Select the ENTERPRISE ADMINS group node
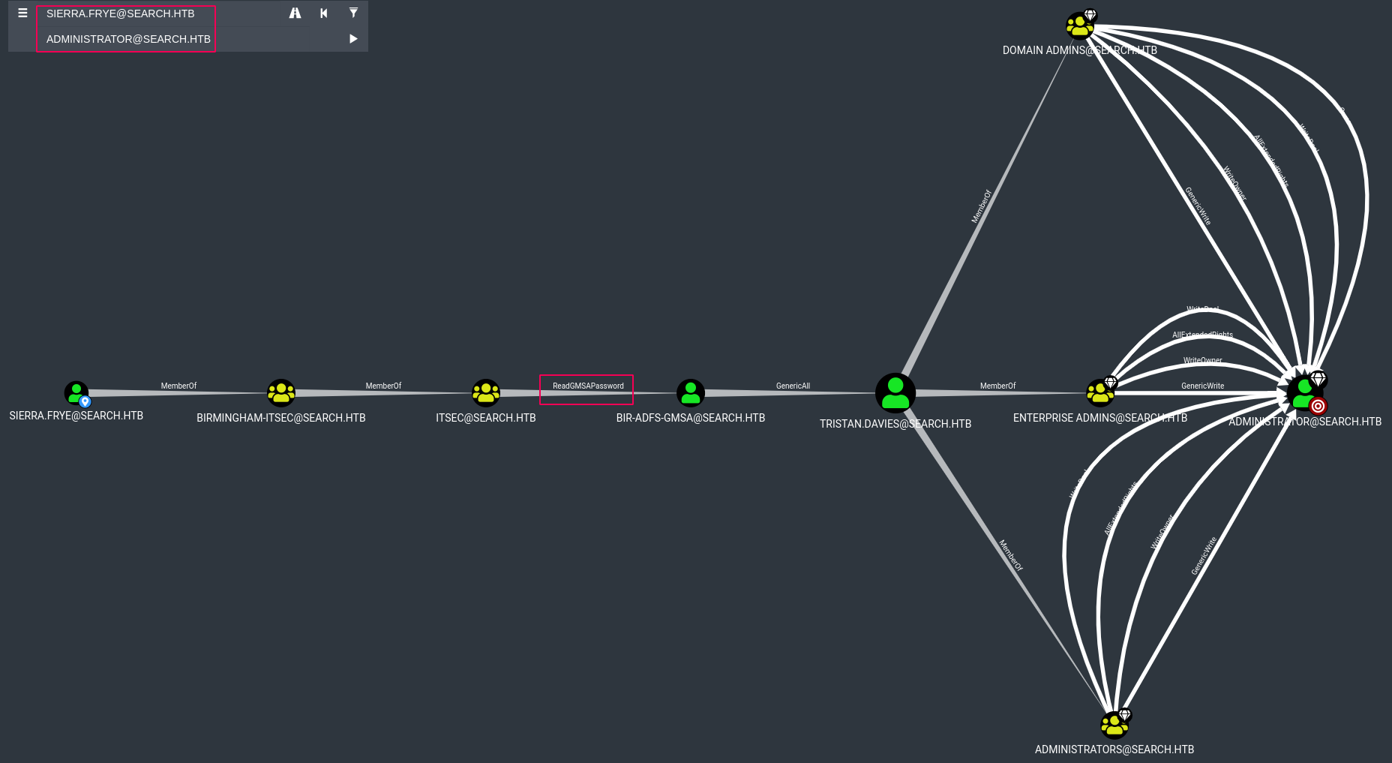This screenshot has height=763, width=1392. tap(1099, 393)
